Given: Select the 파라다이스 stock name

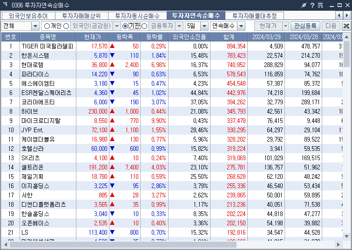Looking at the screenshot, I should 35,74.
